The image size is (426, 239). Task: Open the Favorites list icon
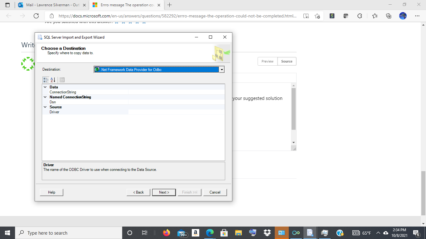pyautogui.click(x=375, y=16)
